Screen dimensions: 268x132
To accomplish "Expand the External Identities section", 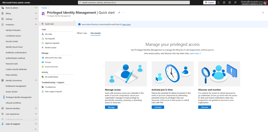I will pyautogui.click(x=36, y=108).
